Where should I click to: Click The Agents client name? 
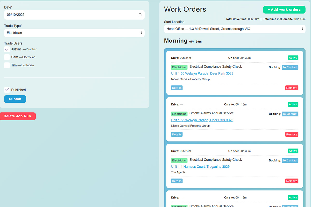coord(178,172)
